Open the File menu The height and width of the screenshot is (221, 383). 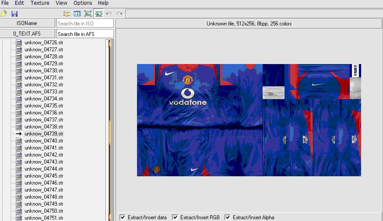tap(5, 3)
